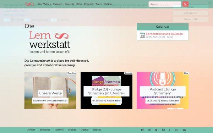Open the Our Values menu item
The image size is (213, 133).
[44, 4]
